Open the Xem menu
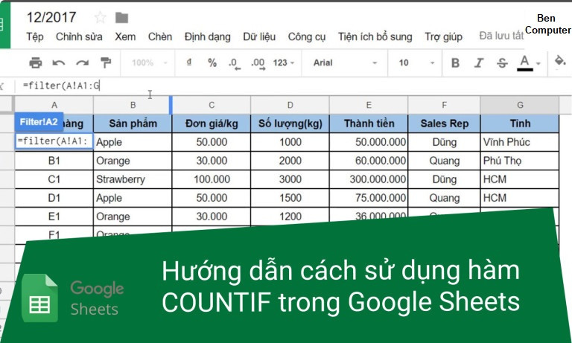The image size is (572, 343). 125,36
